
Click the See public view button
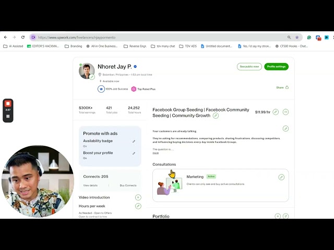[249, 67]
